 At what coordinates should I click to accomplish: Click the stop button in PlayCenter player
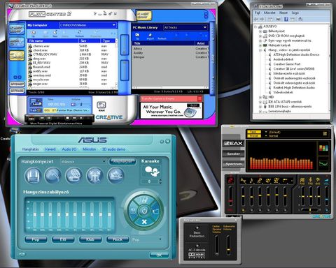[x=68, y=118]
